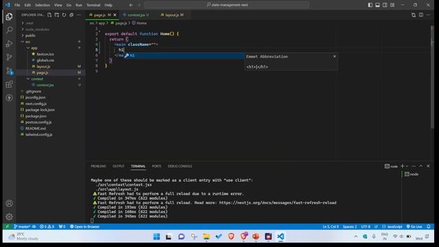This screenshot has width=439, height=247.
Task: Accept the h1 Emmet suggestion
Action: pyautogui.click(x=184, y=56)
